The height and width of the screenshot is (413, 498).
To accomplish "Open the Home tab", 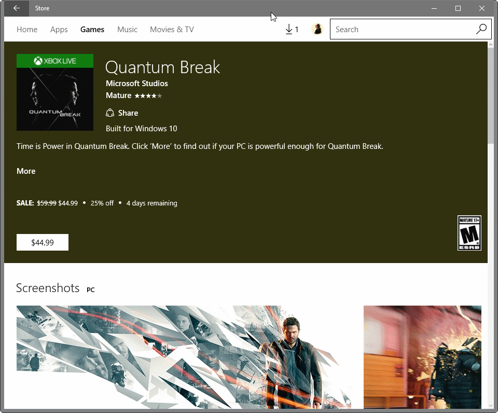I will pyautogui.click(x=27, y=30).
